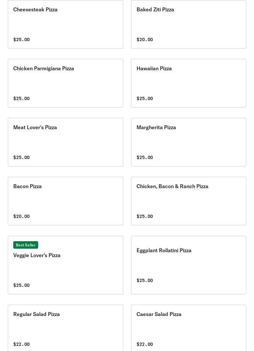Click the $20.00 price under Bacon Pizza
This screenshot has width=254, height=351.
(21, 216)
